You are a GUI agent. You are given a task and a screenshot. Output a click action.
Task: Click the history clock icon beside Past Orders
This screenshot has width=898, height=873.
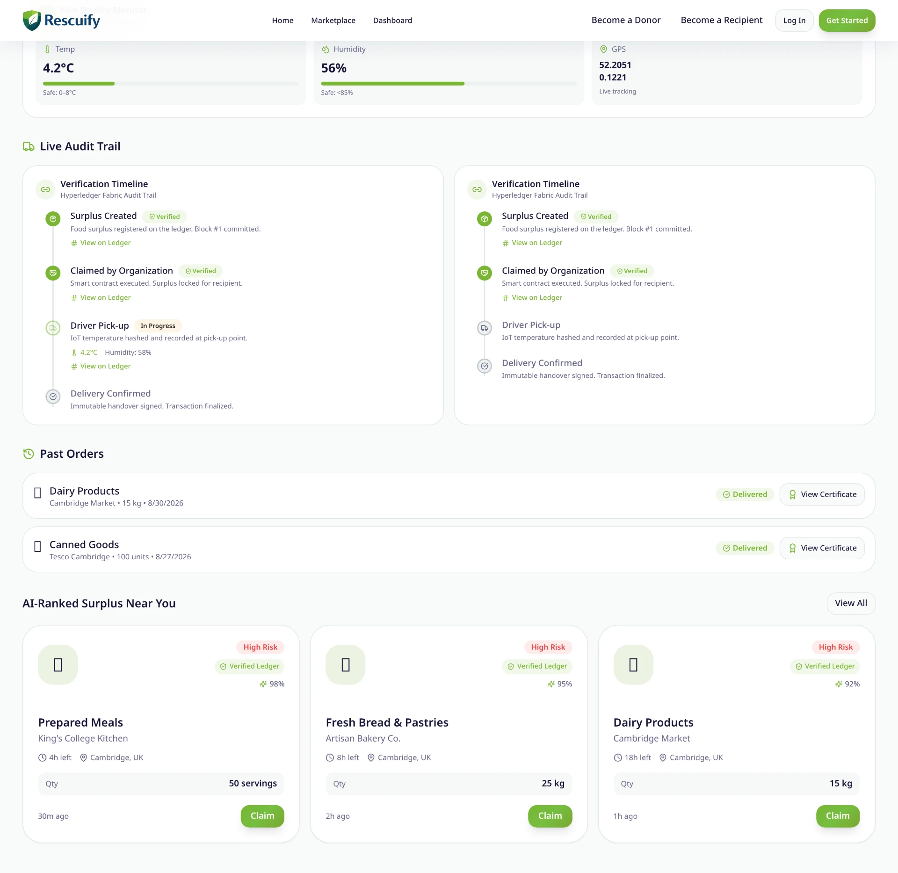click(29, 454)
